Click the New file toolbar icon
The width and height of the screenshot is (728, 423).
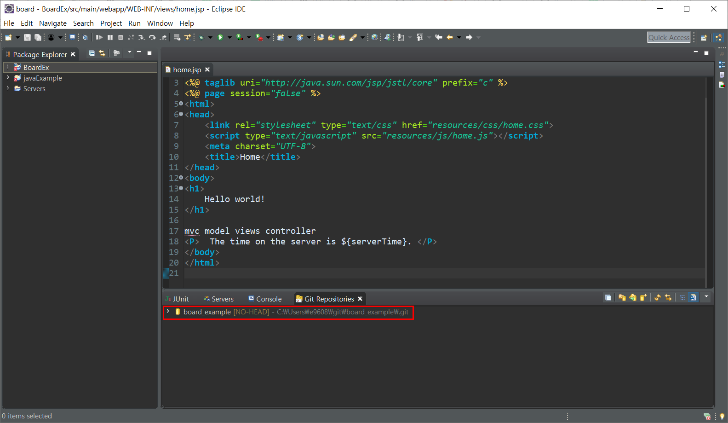(8, 37)
